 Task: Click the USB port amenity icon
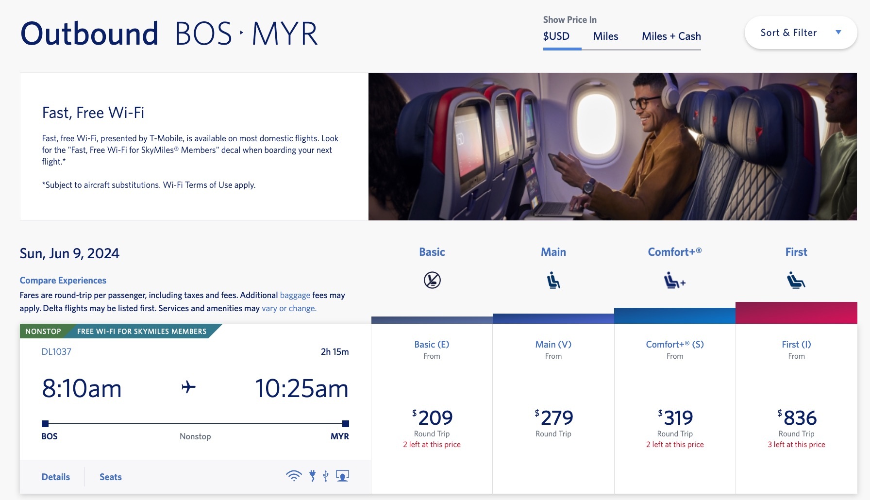coord(326,476)
